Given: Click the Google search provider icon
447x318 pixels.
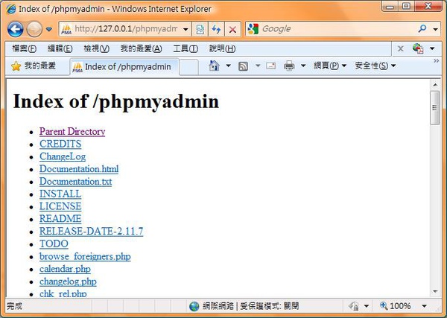Looking at the screenshot, I should (x=253, y=29).
